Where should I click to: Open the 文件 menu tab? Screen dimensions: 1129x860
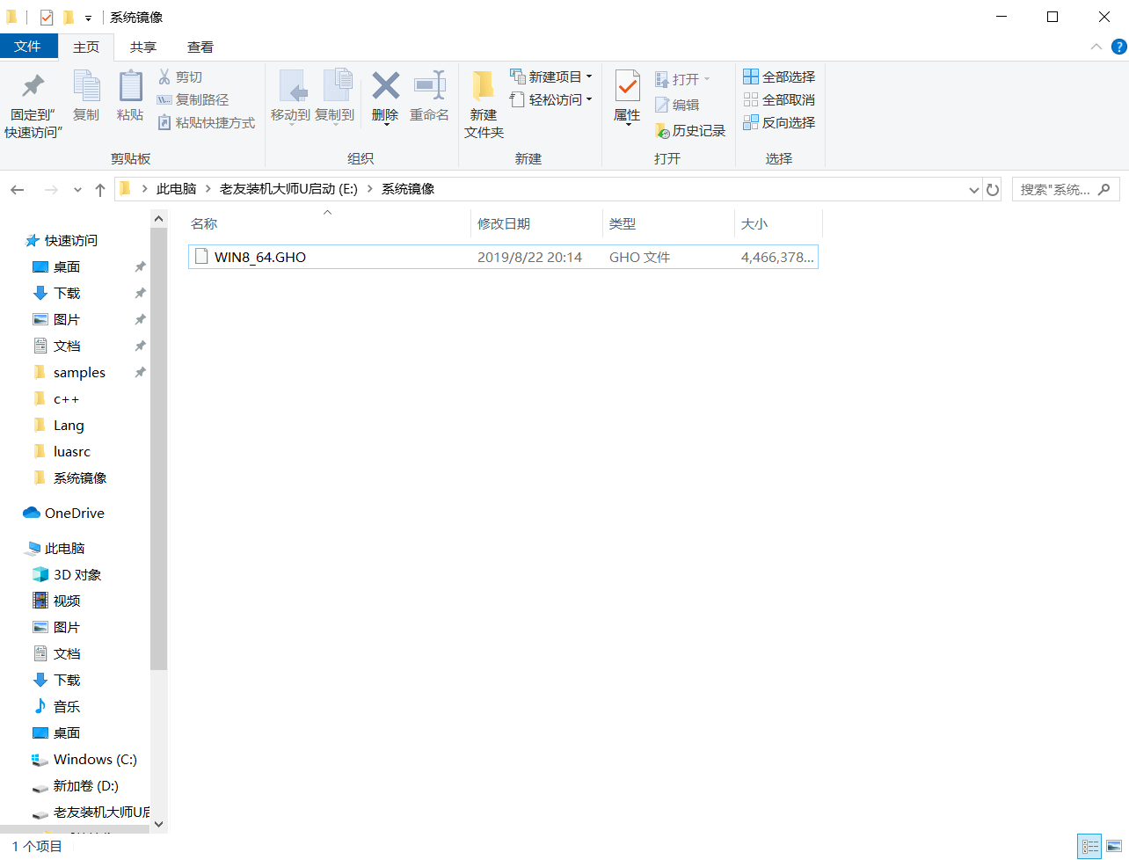click(28, 47)
